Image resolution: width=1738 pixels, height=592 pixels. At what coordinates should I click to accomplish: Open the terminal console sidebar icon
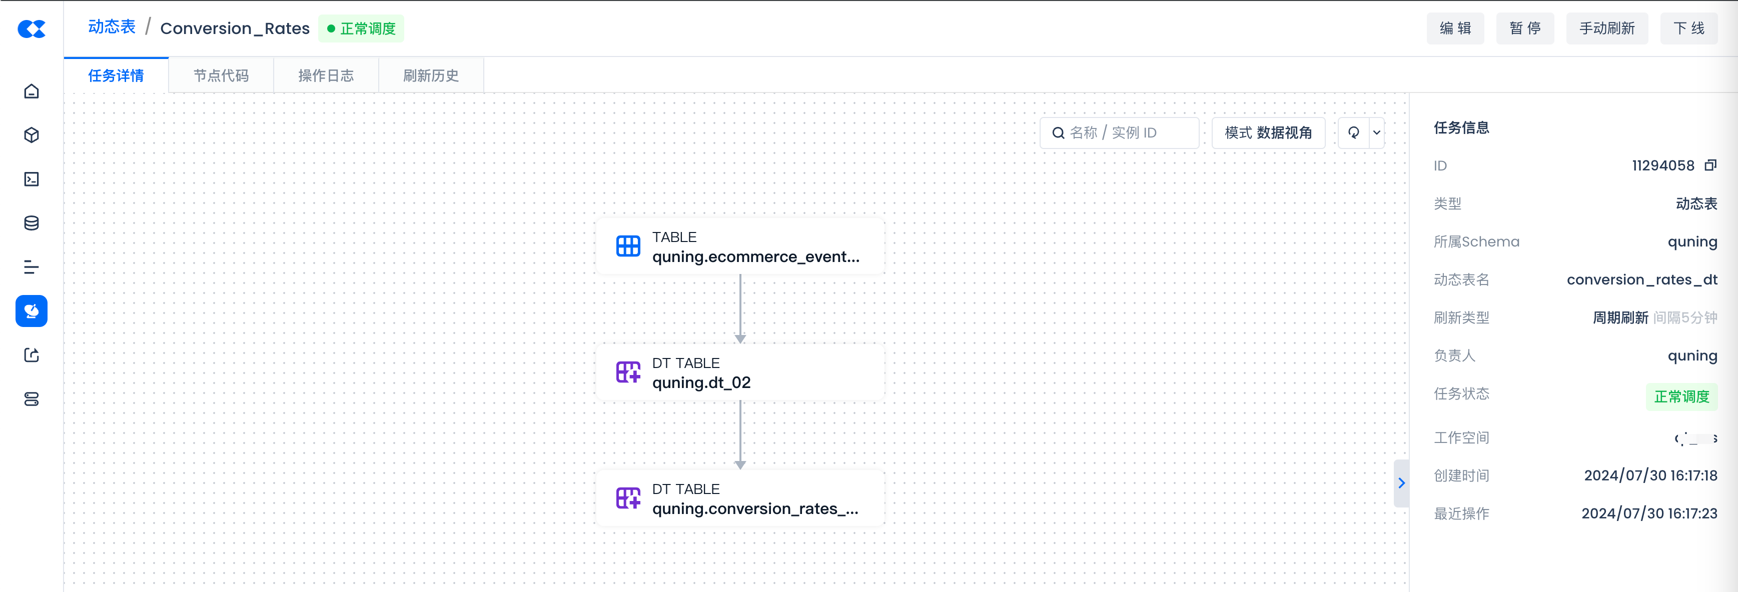click(31, 178)
